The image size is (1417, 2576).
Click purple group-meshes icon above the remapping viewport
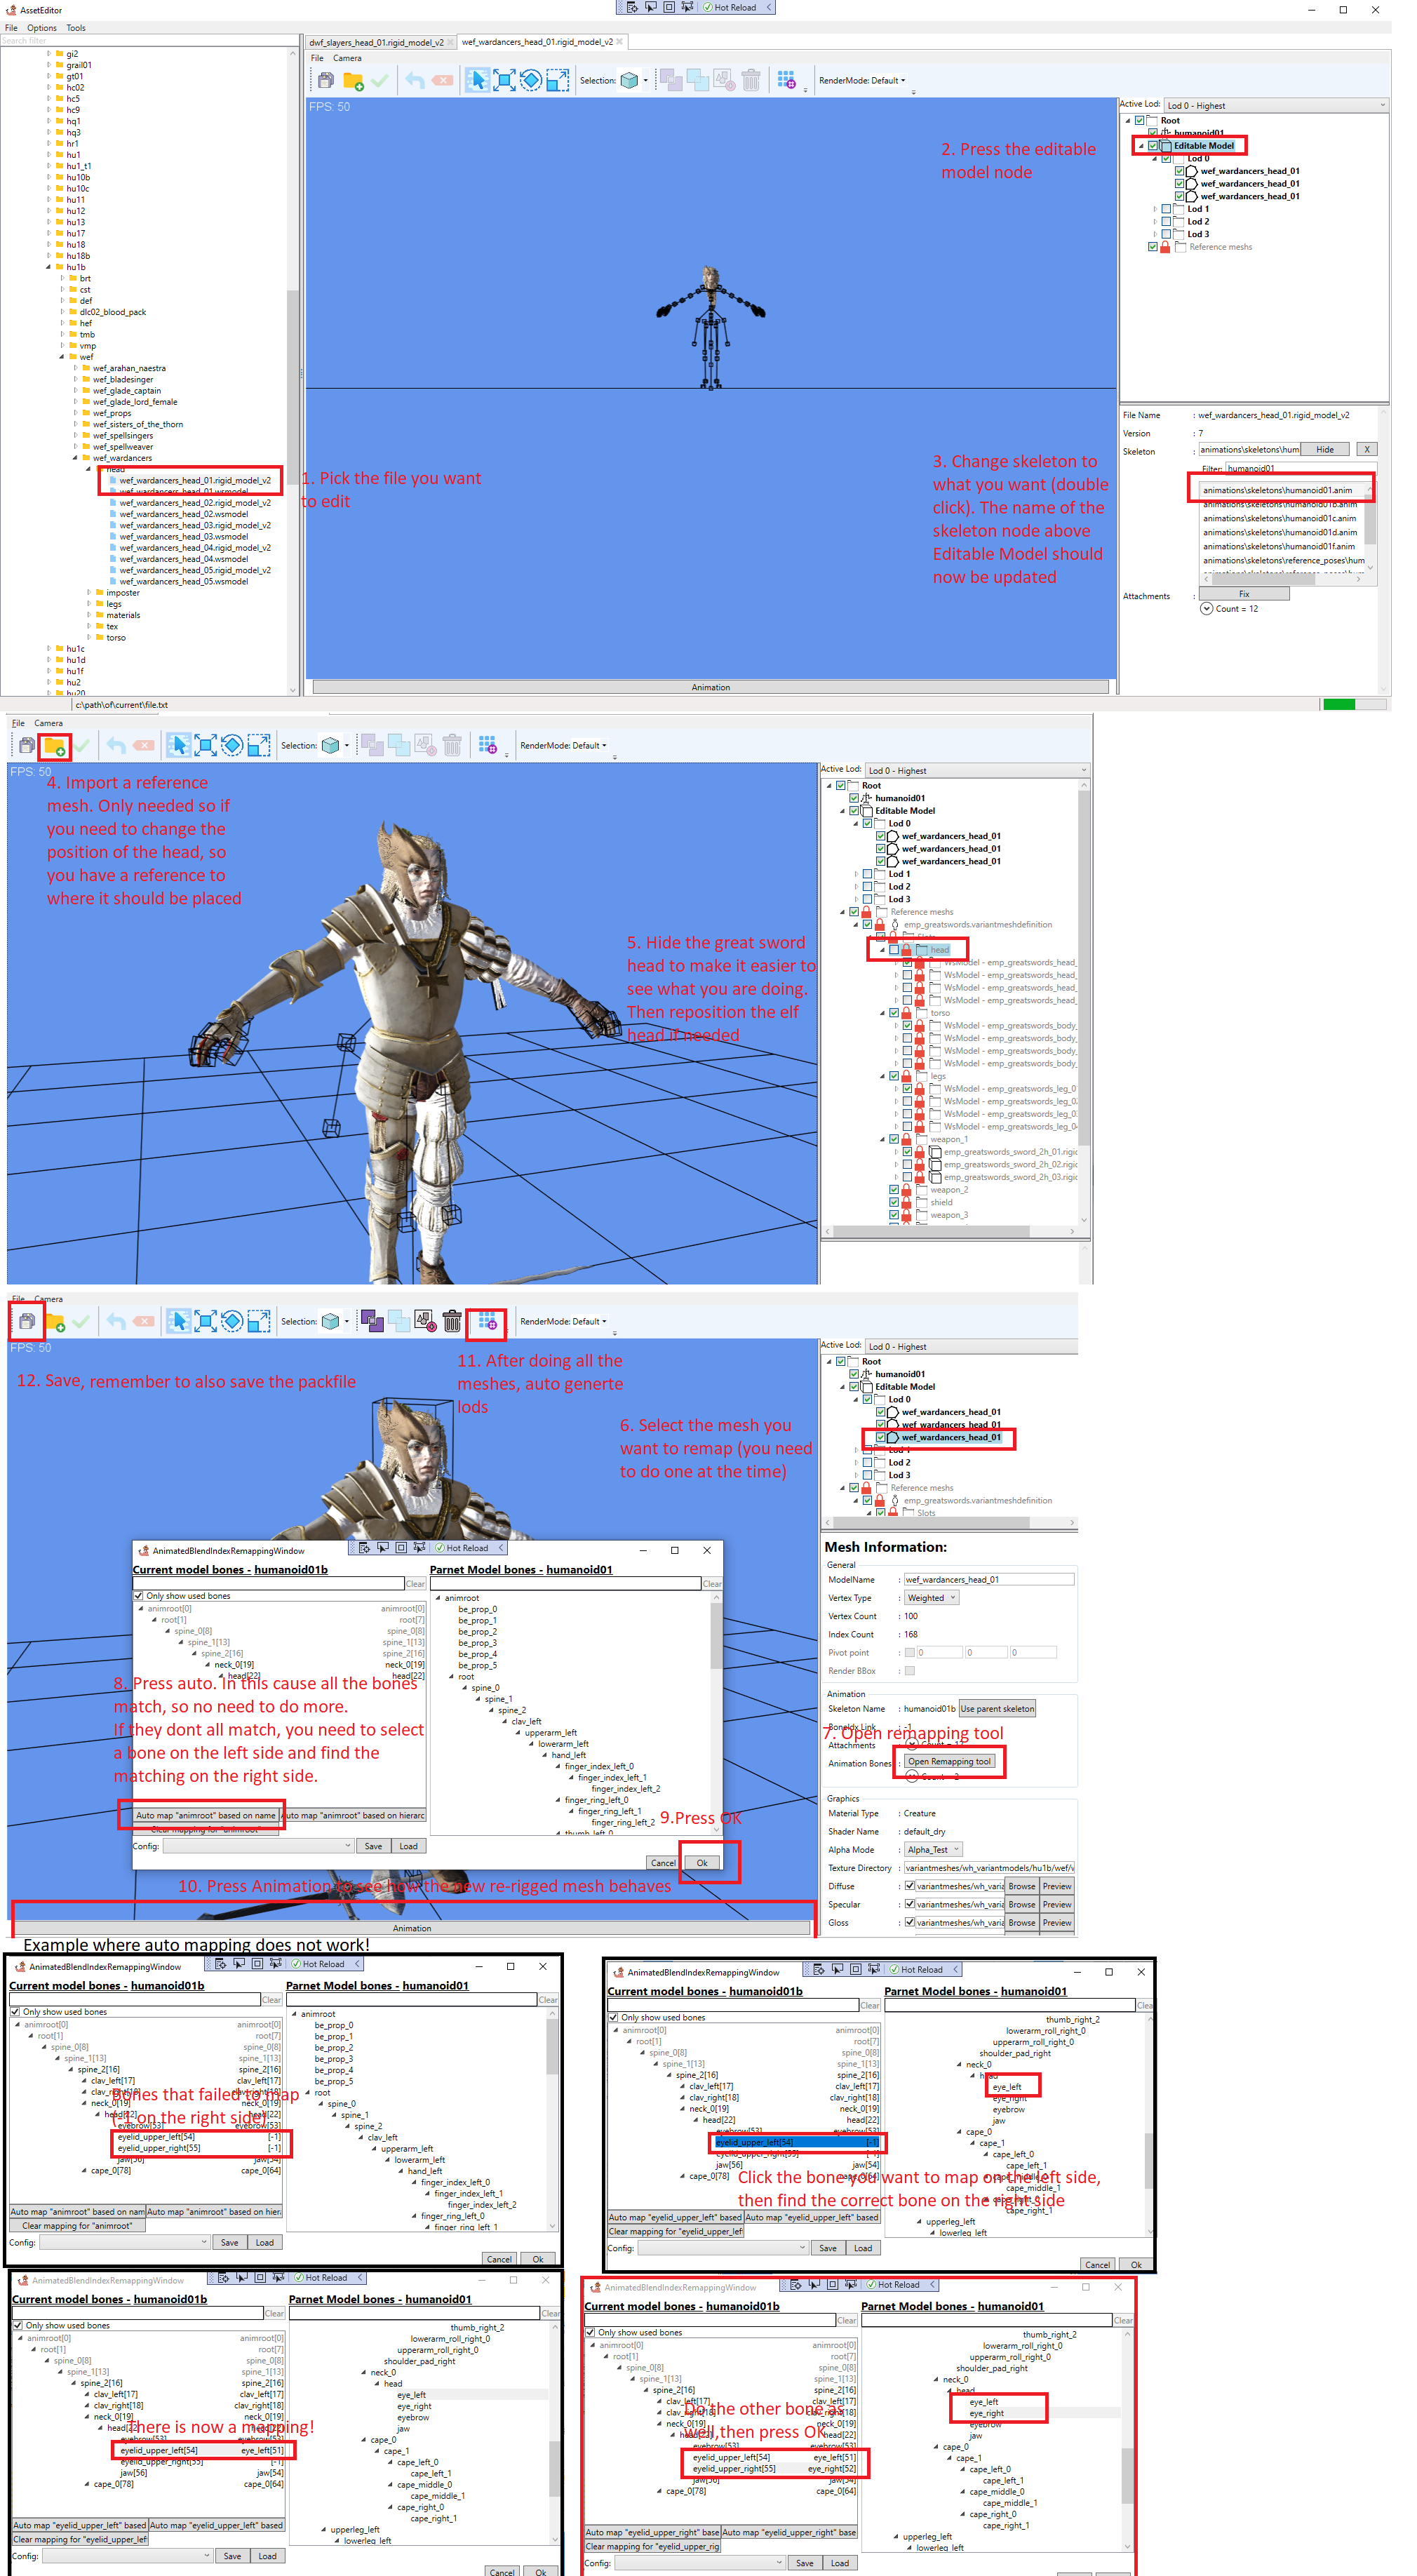(372, 1321)
